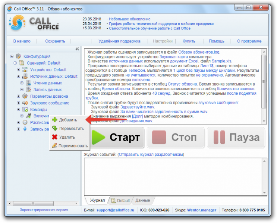
Task: Collapse the left panel with double chevron
Action: click(77, 49)
